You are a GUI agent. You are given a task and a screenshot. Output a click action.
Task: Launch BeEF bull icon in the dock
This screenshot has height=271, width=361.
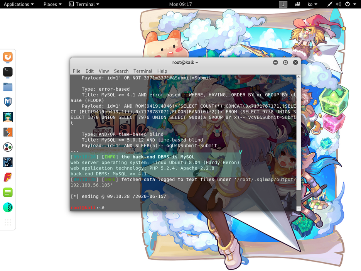(x=8, y=162)
